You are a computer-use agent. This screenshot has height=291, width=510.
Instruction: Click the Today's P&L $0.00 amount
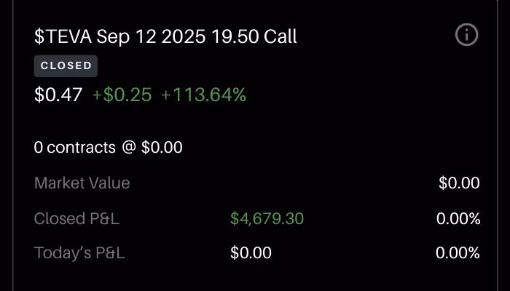point(251,253)
